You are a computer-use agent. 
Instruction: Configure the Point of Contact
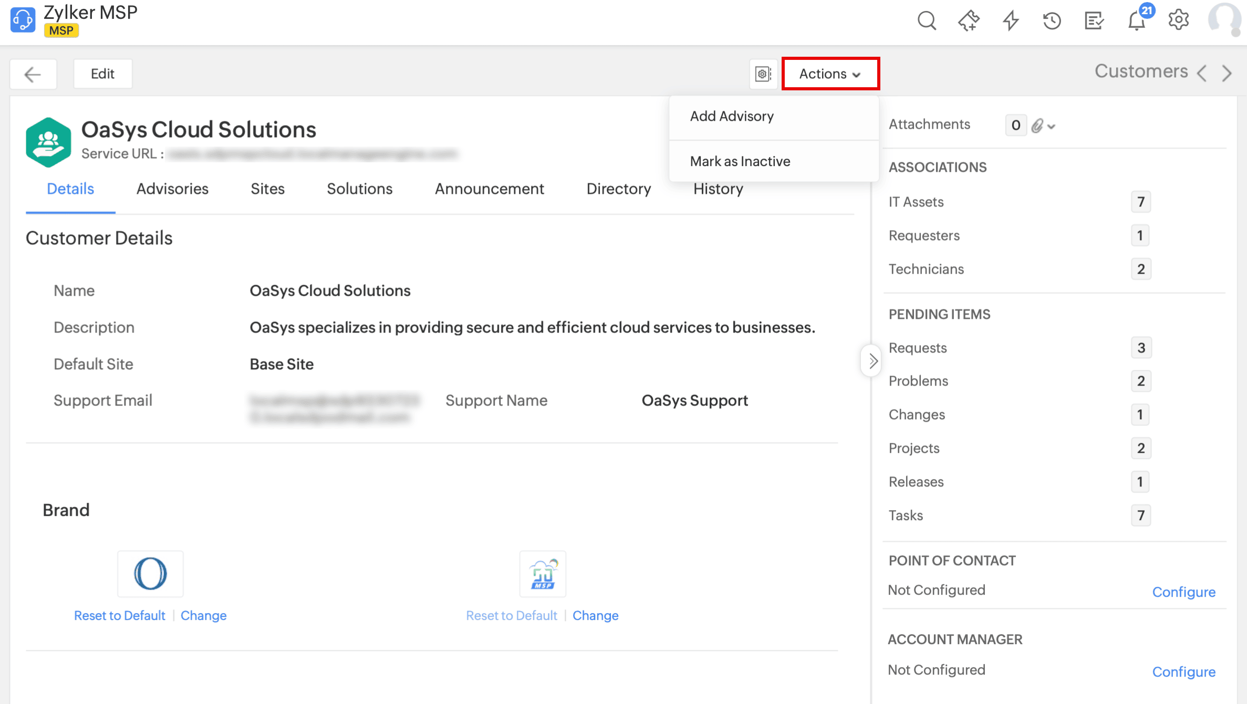[x=1183, y=592]
